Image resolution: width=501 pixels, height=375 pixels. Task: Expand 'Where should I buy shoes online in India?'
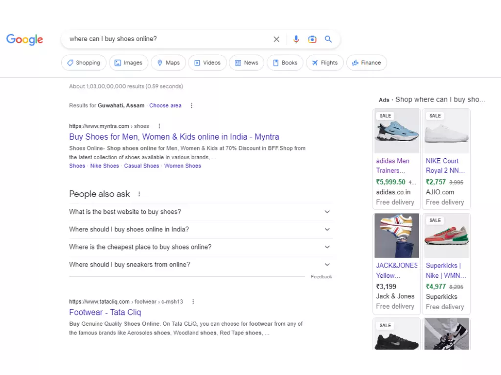(x=201, y=229)
